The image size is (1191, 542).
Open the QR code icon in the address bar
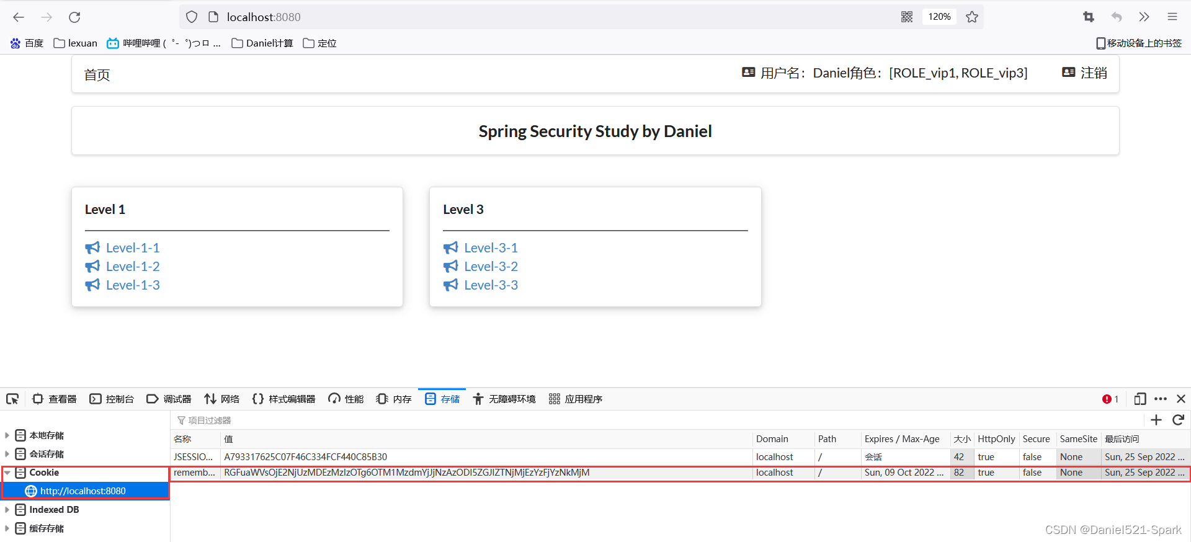coord(907,17)
